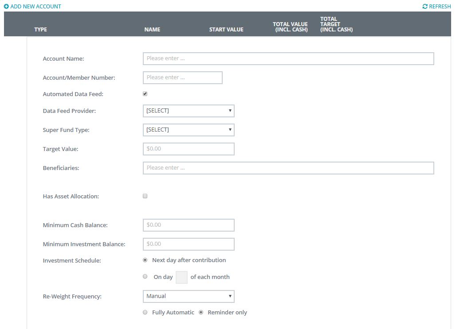Click the Beneficiaries text field
Image resolution: width=456 pixels, height=329 pixels.
pyautogui.click(x=288, y=168)
